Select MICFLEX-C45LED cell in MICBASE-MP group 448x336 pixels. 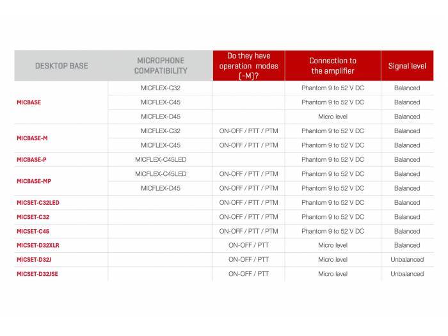pyautogui.click(x=161, y=174)
